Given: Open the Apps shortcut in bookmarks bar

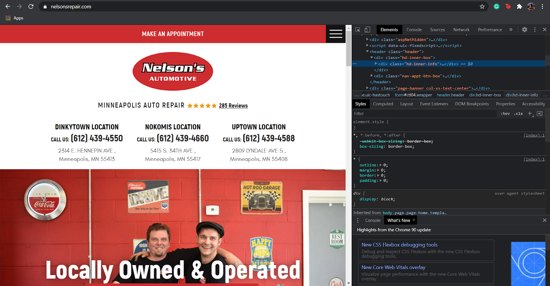Looking at the screenshot, I should click(14, 18).
